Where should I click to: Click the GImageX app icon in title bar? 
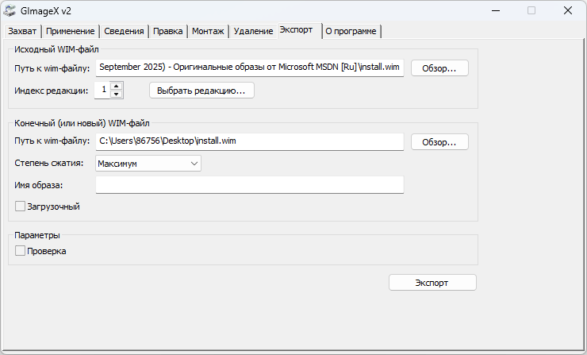tap(10, 11)
